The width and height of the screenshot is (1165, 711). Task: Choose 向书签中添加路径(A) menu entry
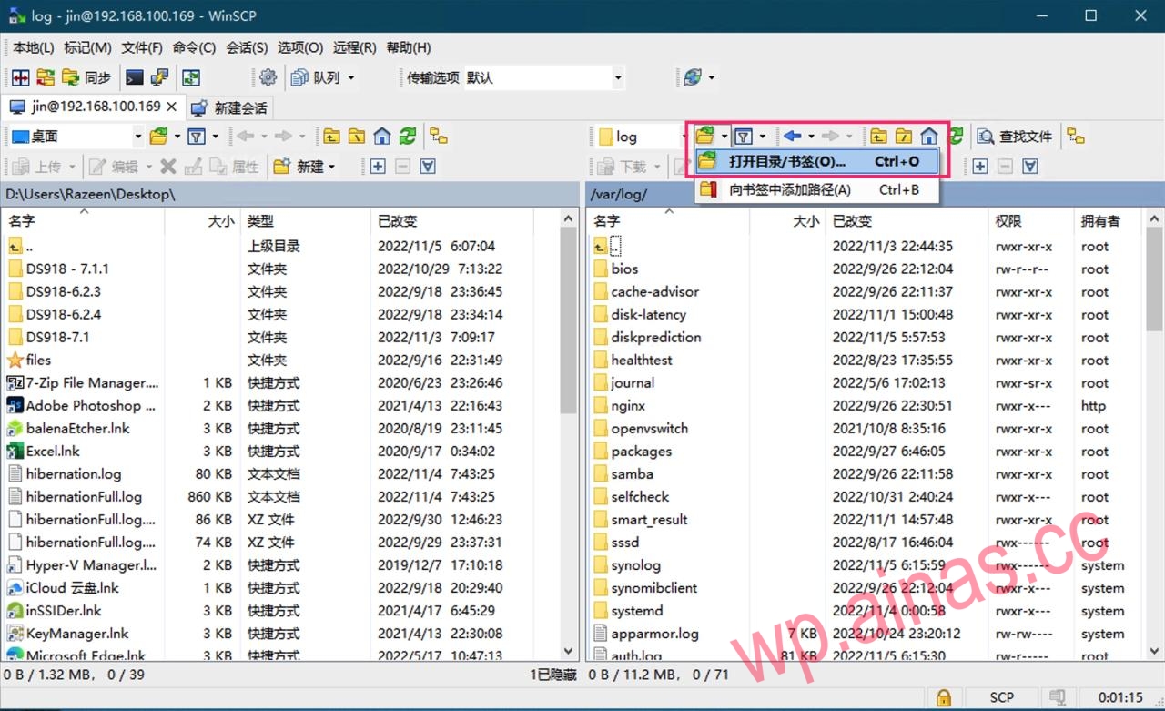coord(816,189)
